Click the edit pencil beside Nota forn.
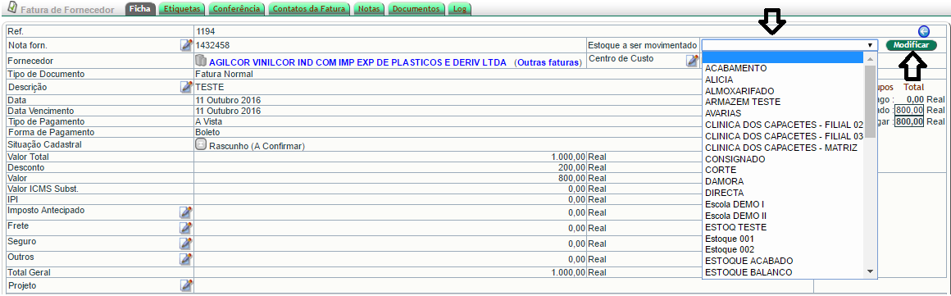 [186, 45]
